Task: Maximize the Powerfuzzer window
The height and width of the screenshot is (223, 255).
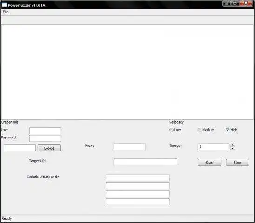Action: tap(235, 3)
